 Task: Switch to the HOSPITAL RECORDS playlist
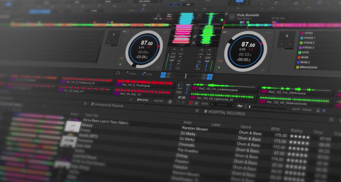coord(225,113)
